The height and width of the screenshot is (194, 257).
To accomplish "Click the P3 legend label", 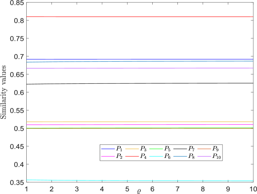I will point(143,149).
